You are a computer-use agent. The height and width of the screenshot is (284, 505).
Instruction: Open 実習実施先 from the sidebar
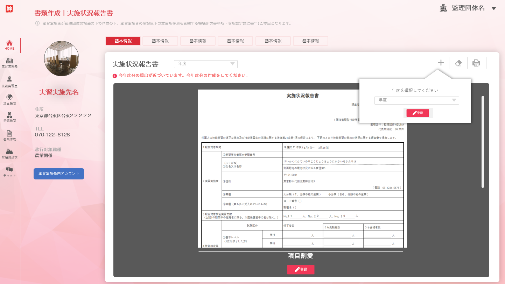point(9,62)
